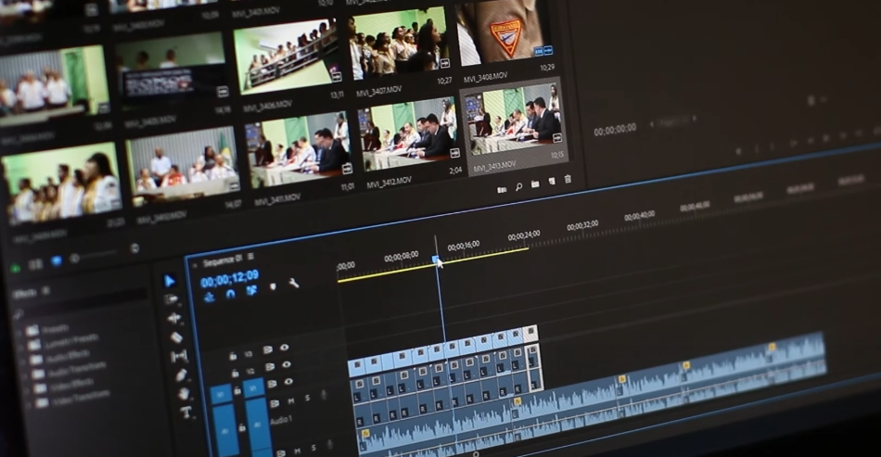Screen dimensions: 881x457
Task: Open the Effects panel menu
Action: (46, 290)
